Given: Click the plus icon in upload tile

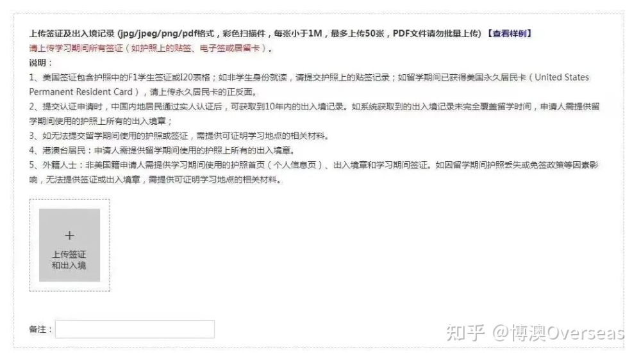Looking at the screenshot, I should [69, 235].
